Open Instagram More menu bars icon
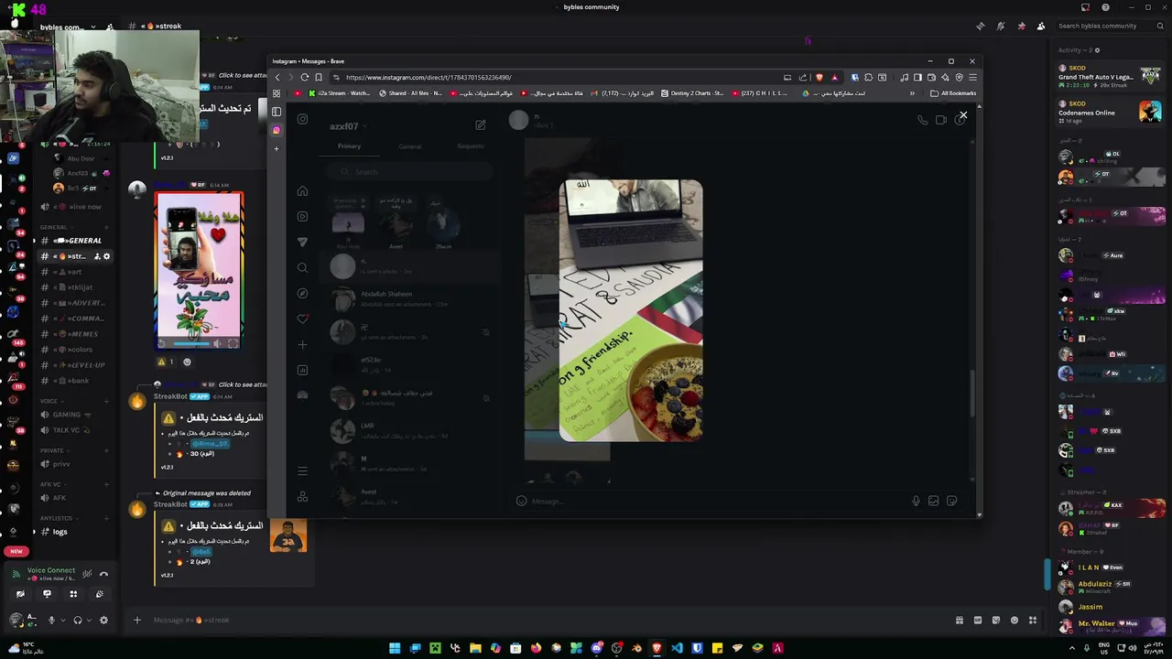 302,471
